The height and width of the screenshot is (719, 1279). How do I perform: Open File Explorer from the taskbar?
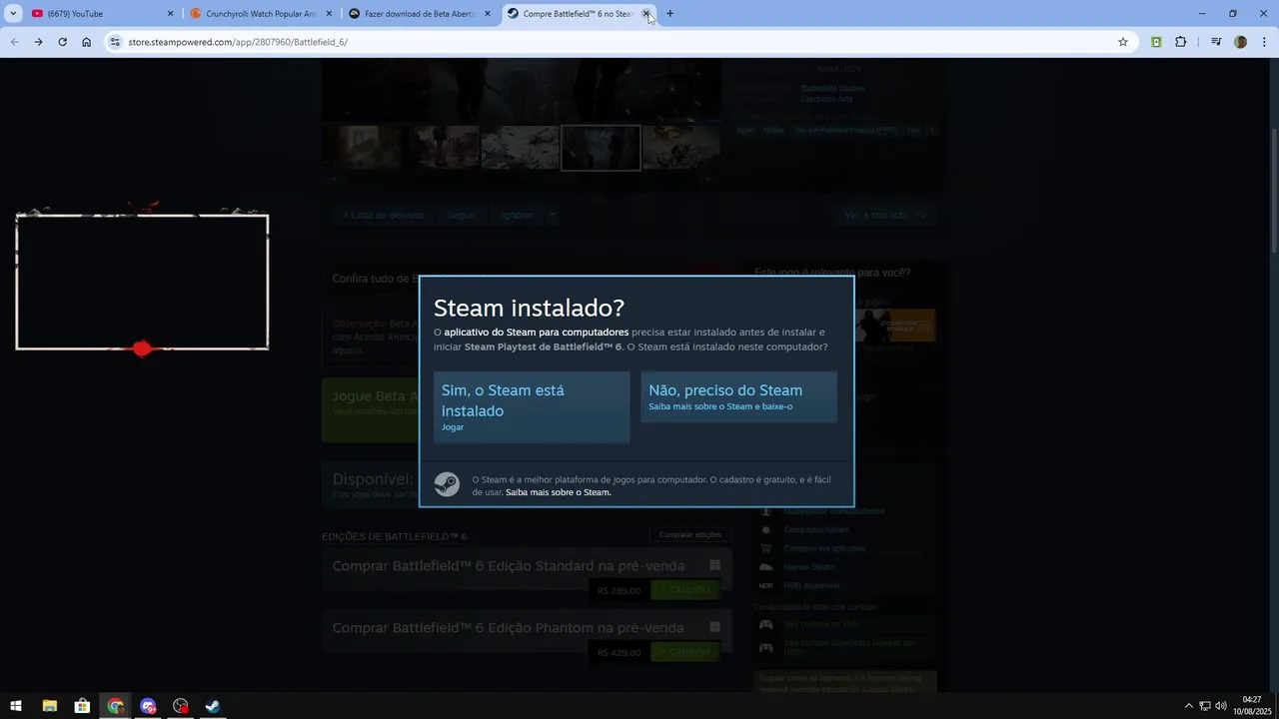pos(50,706)
